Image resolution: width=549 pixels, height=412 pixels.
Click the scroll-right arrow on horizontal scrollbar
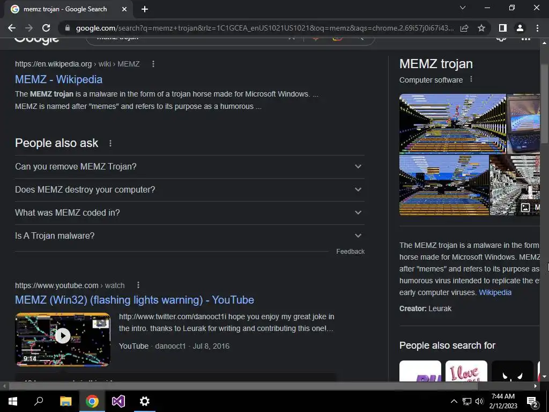coord(536,386)
